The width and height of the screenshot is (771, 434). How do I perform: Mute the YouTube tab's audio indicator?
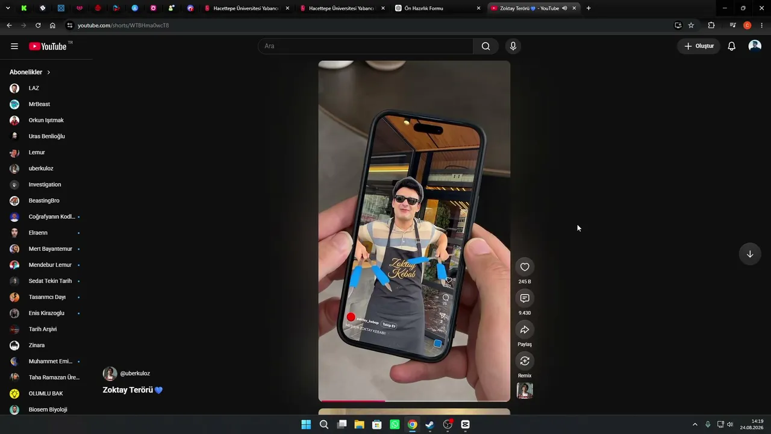[564, 8]
